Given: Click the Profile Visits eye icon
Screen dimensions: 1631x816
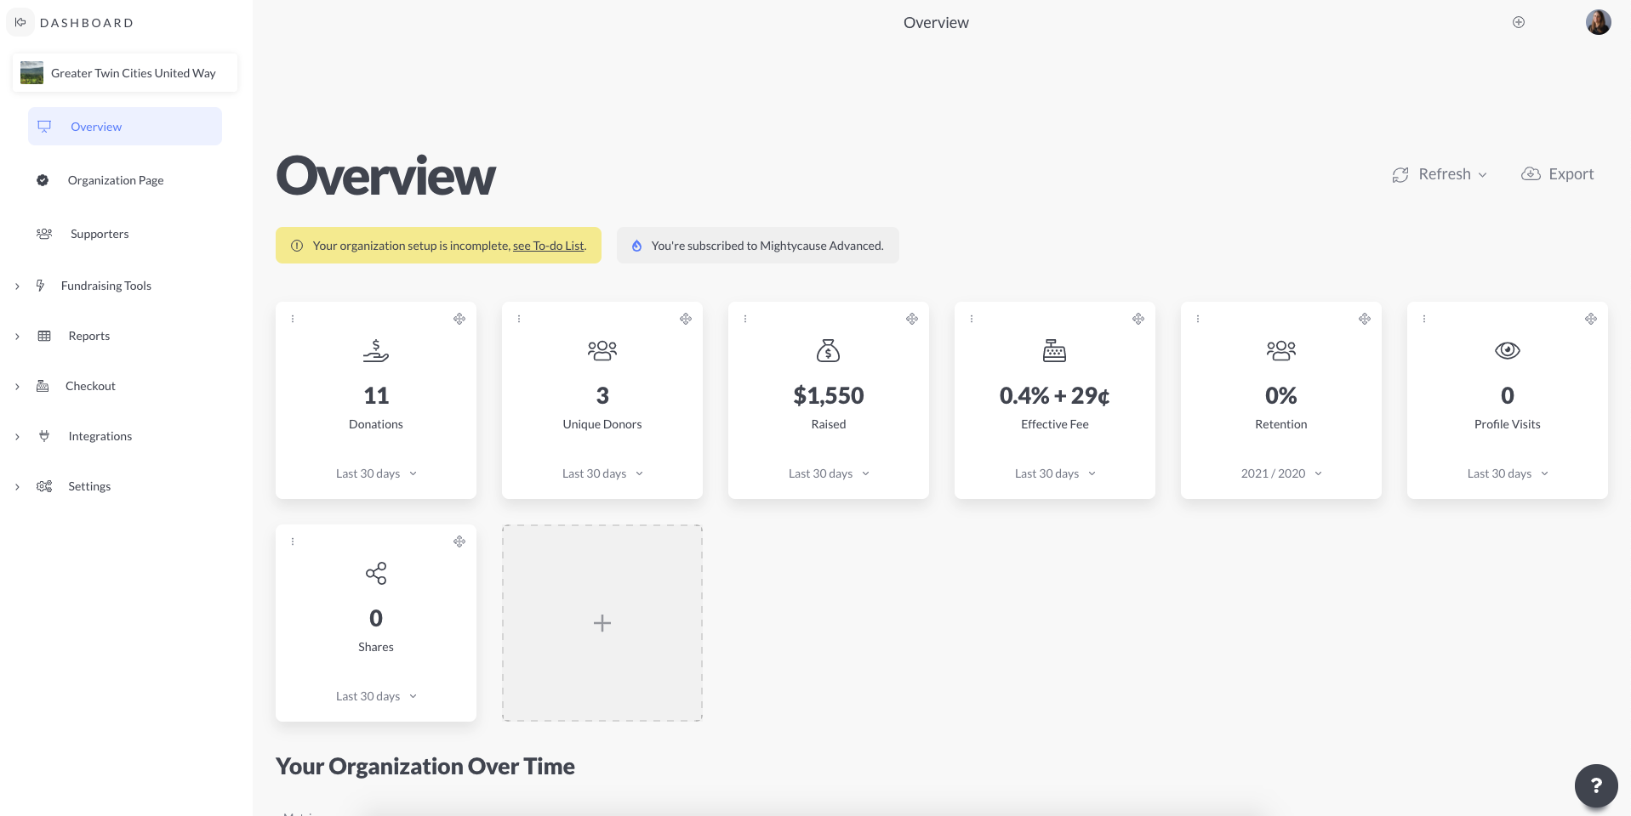Looking at the screenshot, I should coord(1507,349).
